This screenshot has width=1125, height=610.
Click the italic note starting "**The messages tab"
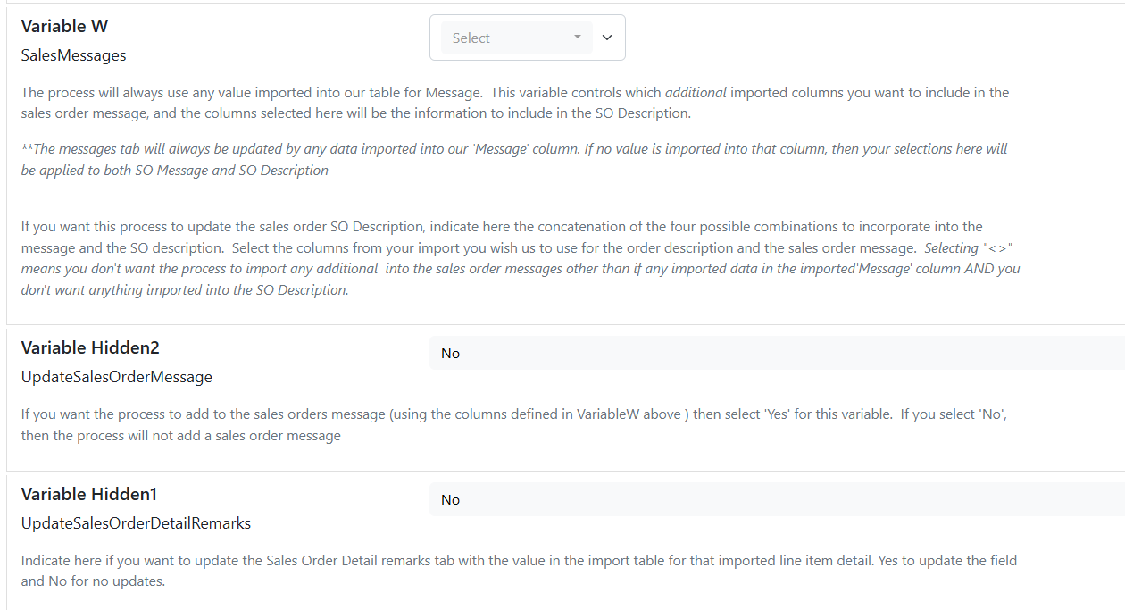pos(514,159)
